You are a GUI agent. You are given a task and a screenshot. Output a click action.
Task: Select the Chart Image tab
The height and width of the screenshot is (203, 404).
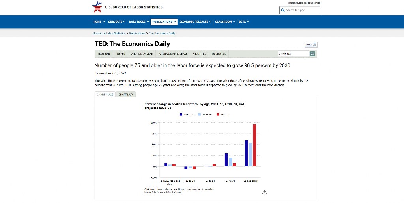coord(105,95)
